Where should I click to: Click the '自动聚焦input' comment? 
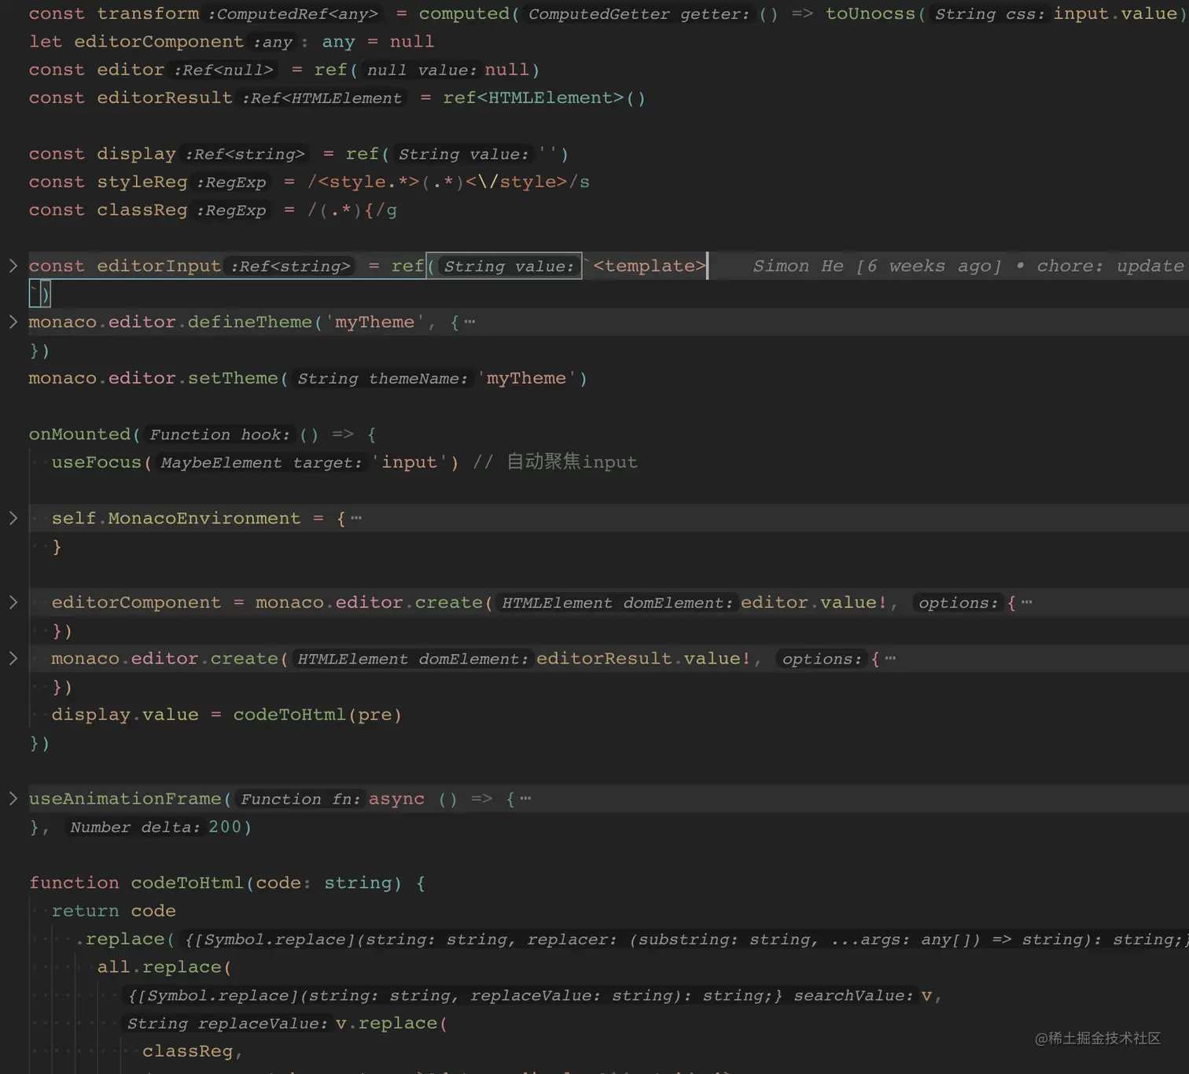(x=555, y=462)
